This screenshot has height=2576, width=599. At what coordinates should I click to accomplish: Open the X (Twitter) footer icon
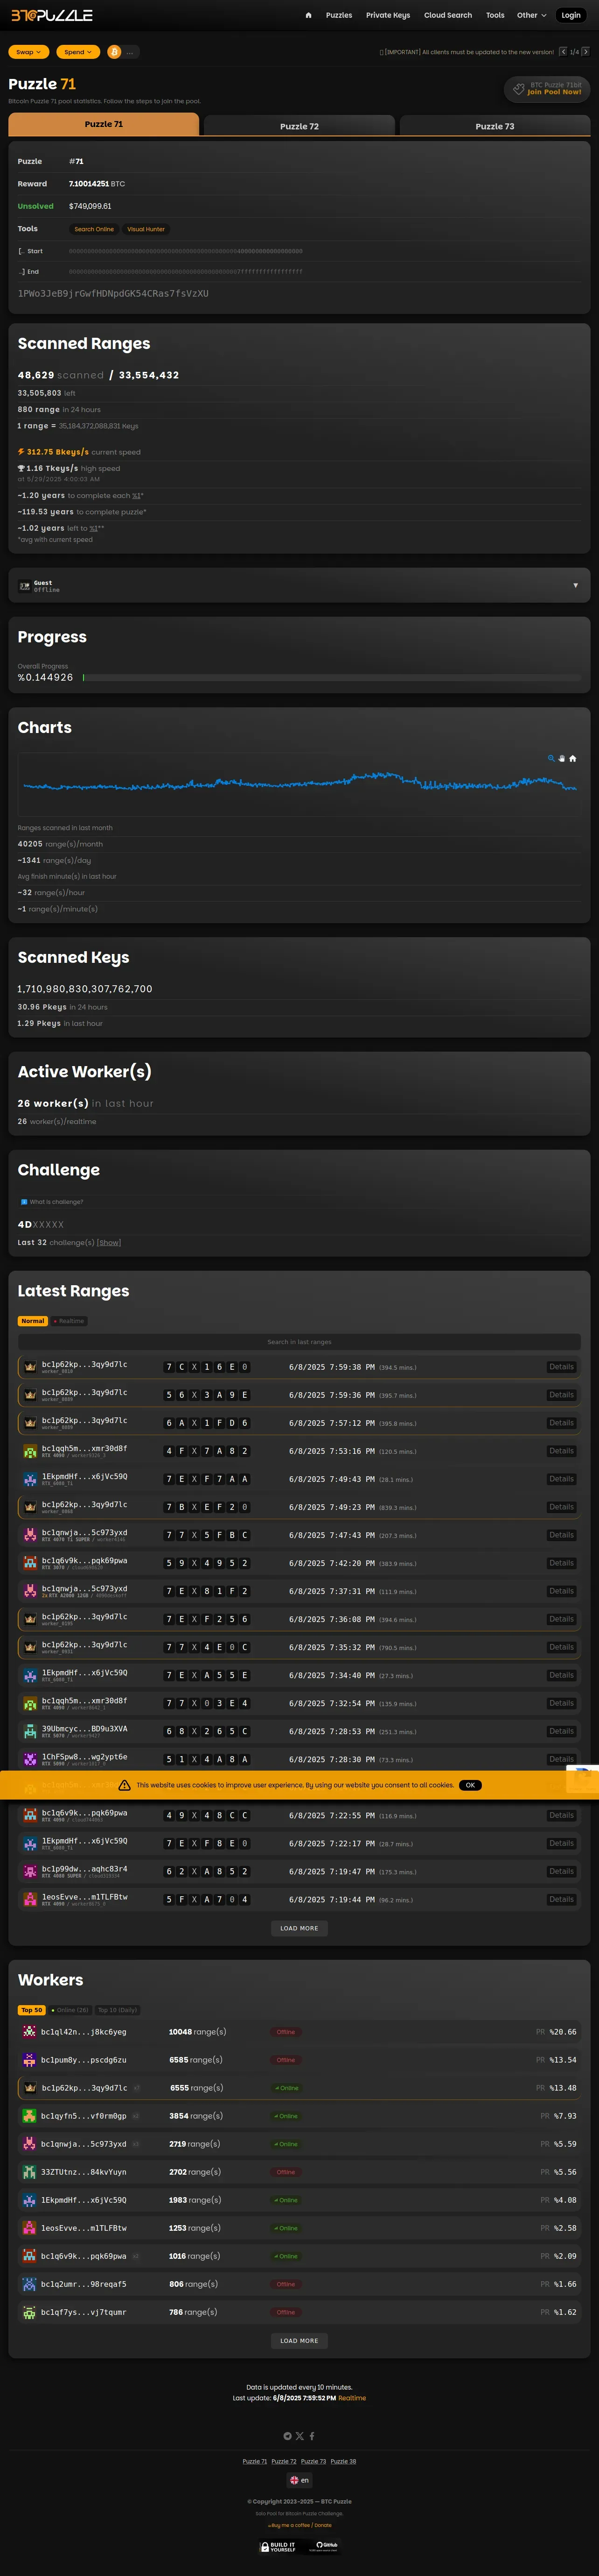point(299,2436)
